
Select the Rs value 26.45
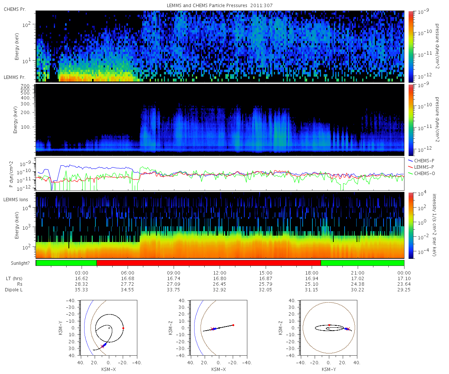[220, 284]
